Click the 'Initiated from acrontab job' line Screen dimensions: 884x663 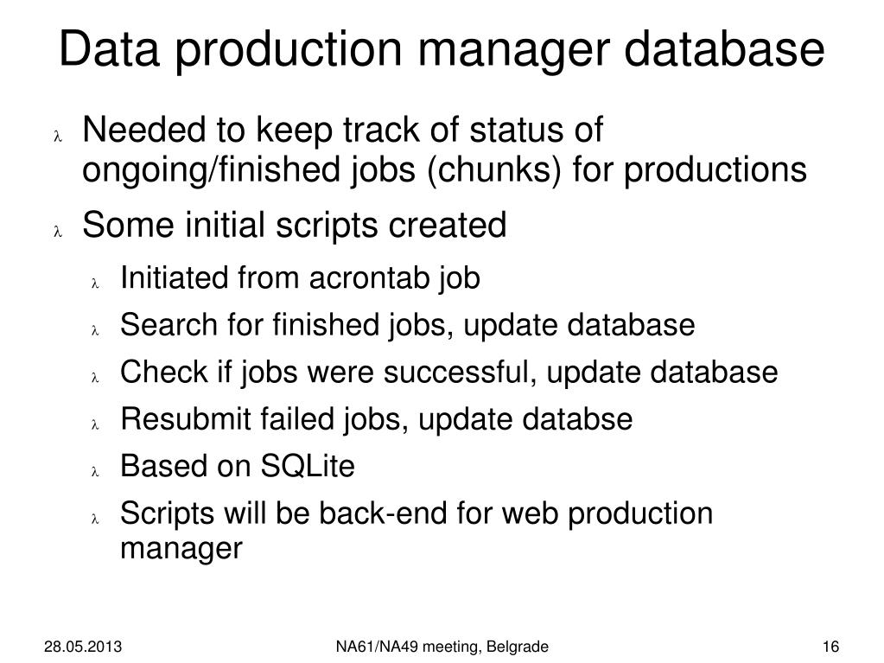pyautogui.click(x=300, y=279)
